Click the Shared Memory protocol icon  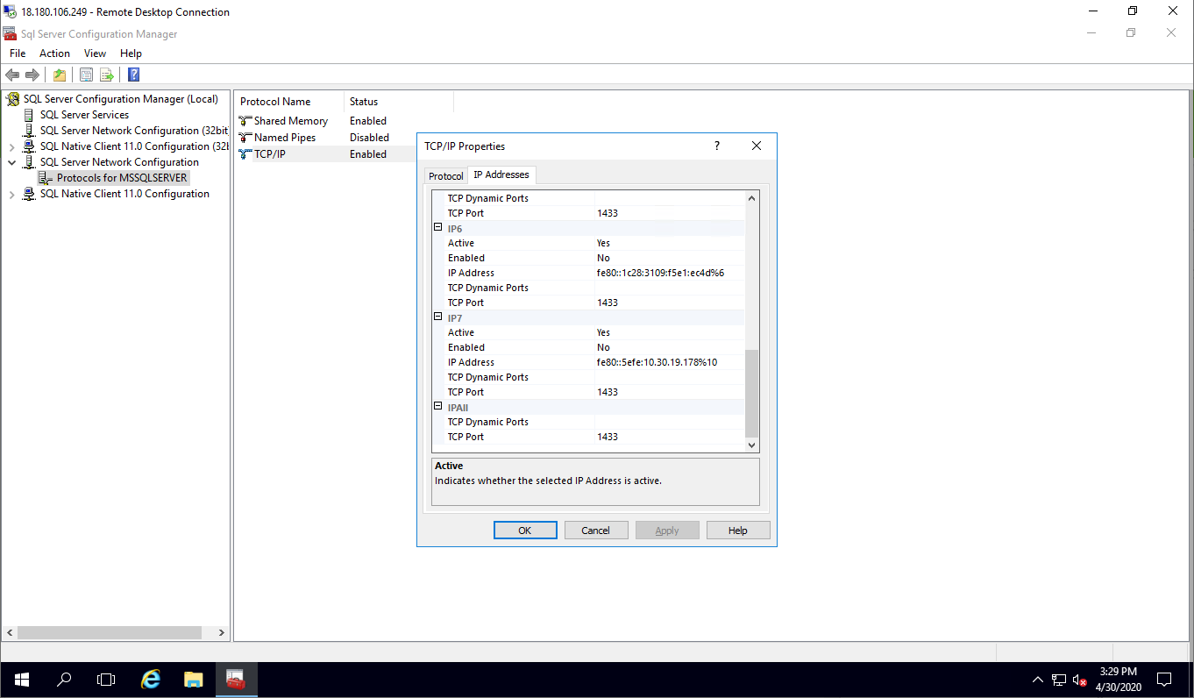245,121
